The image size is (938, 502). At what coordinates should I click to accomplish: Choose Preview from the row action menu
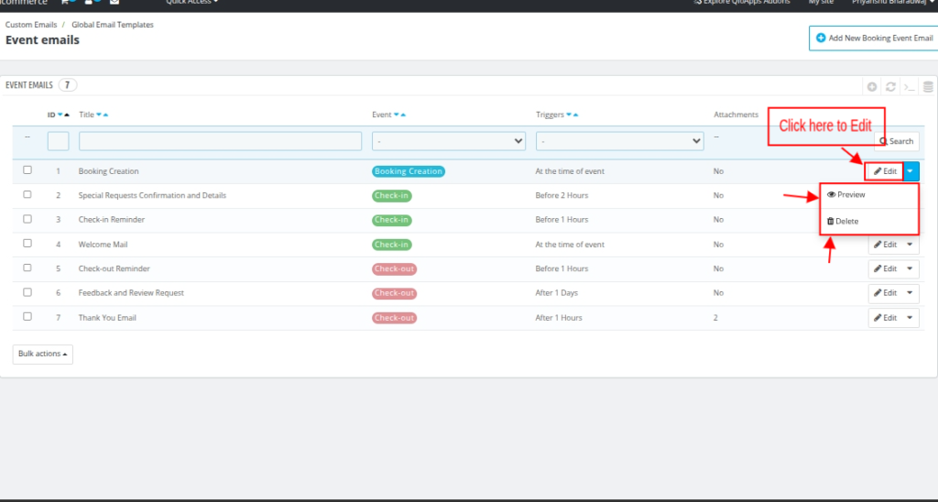click(845, 195)
